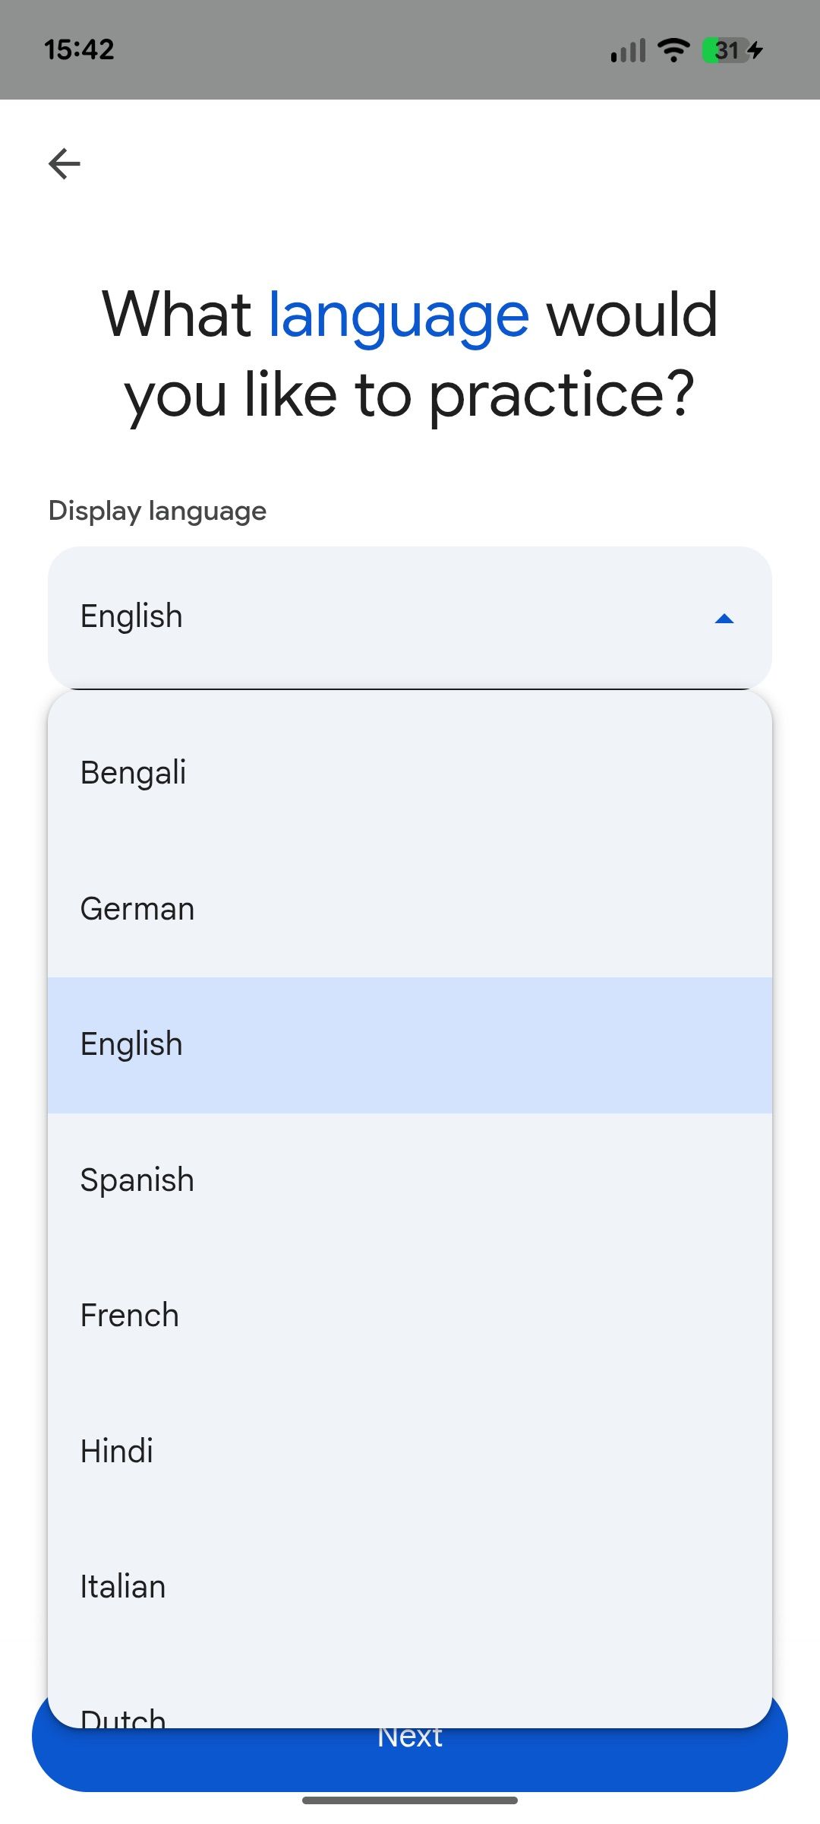This screenshot has height=1824, width=820.
Task: Pick Italian in the language list
Action: (x=410, y=1587)
